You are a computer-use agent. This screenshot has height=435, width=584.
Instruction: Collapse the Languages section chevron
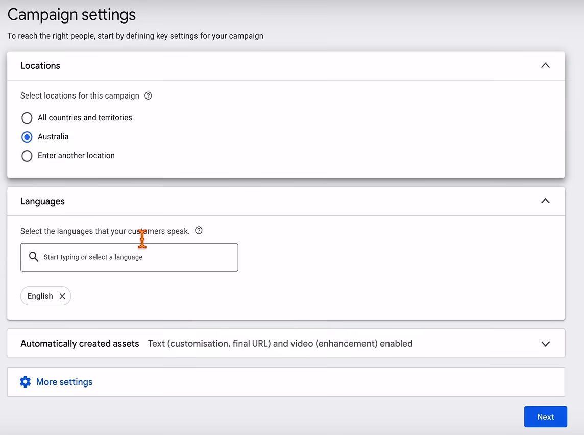pyautogui.click(x=545, y=201)
